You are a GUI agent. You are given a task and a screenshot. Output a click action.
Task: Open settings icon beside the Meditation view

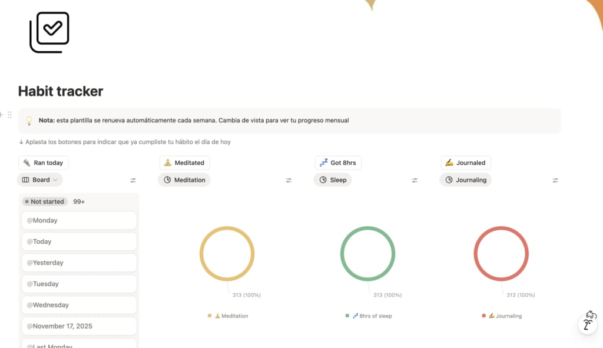(289, 180)
